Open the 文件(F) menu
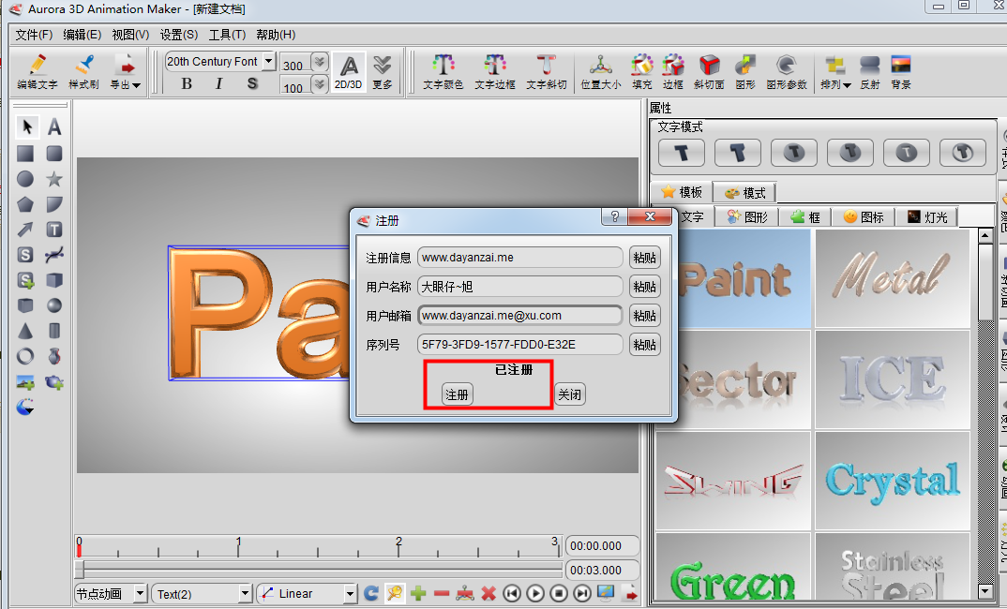 click(34, 35)
